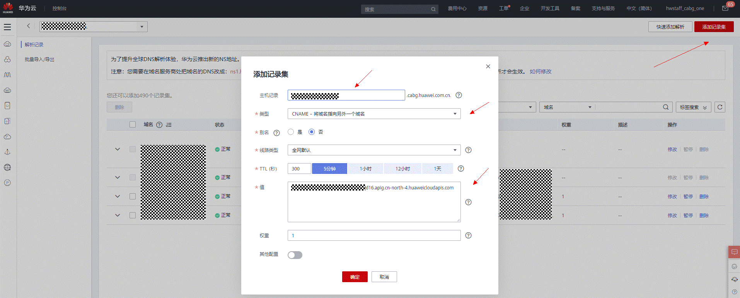Click the cloud gauge icon in the left sidebar
The height and width of the screenshot is (298, 740).
pyautogui.click(x=7, y=136)
